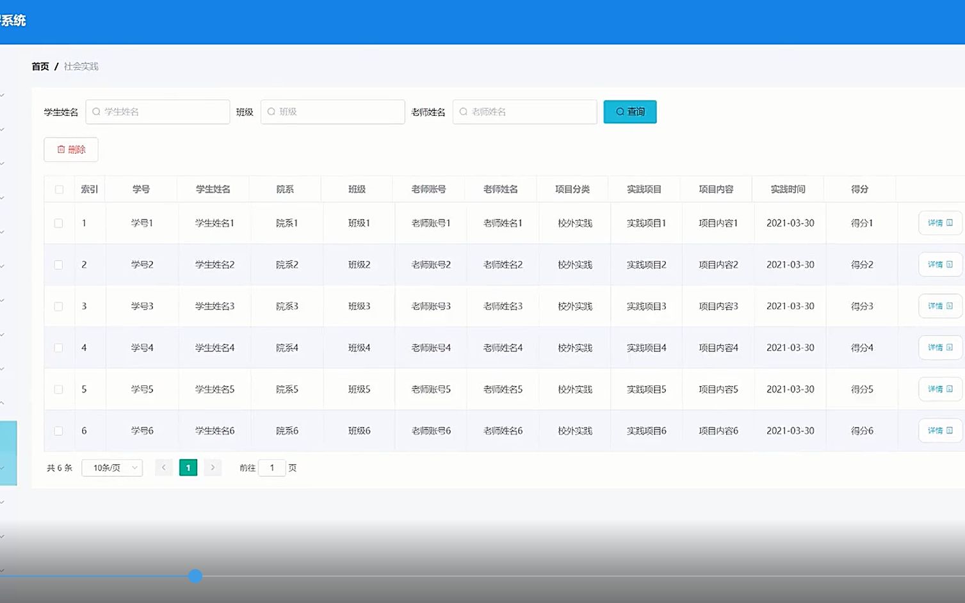Image resolution: width=965 pixels, height=603 pixels.
Task: Open 详情 for the 学号1 row
Action: [x=940, y=223]
